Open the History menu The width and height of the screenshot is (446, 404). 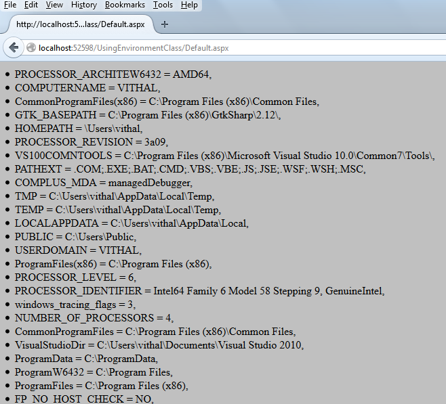pos(84,5)
